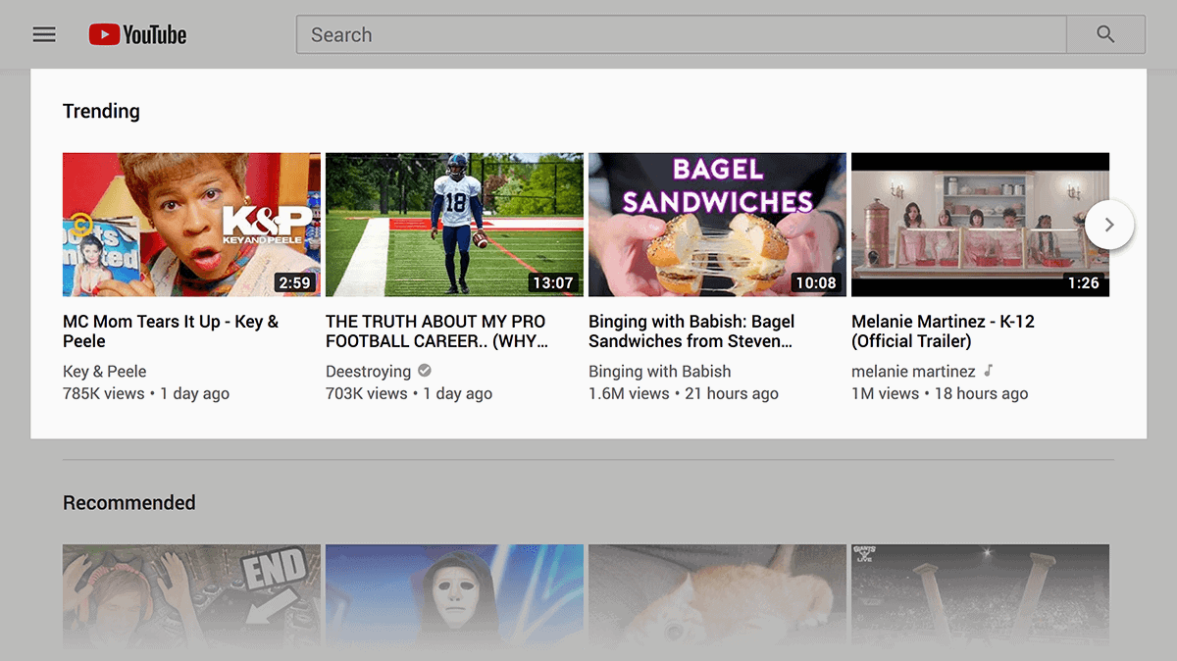Open the Bagel Sandwiches video thumbnail
Viewport: 1177px width, 661px height.
[717, 225]
